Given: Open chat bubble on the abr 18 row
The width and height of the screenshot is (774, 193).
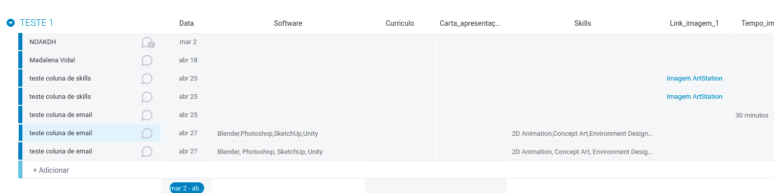Looking at the screenshot, I should (147, 60).
